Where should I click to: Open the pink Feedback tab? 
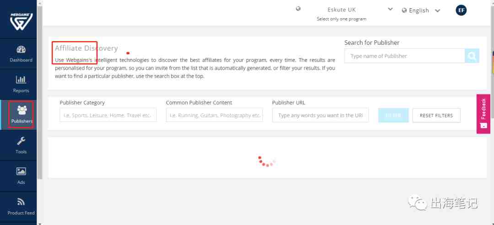[483, 114]
